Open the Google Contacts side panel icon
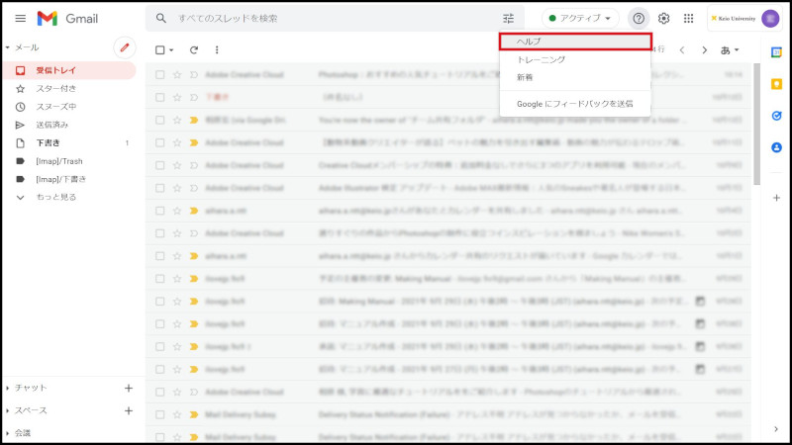This screenshot has height=445, width=792. [x=776, y=147]
